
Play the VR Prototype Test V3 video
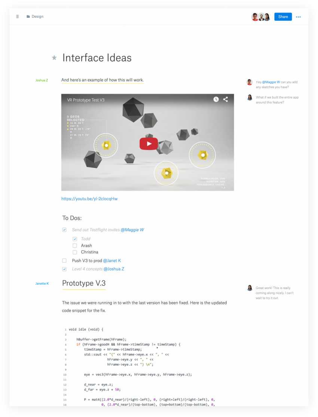[x=149, y=143]
